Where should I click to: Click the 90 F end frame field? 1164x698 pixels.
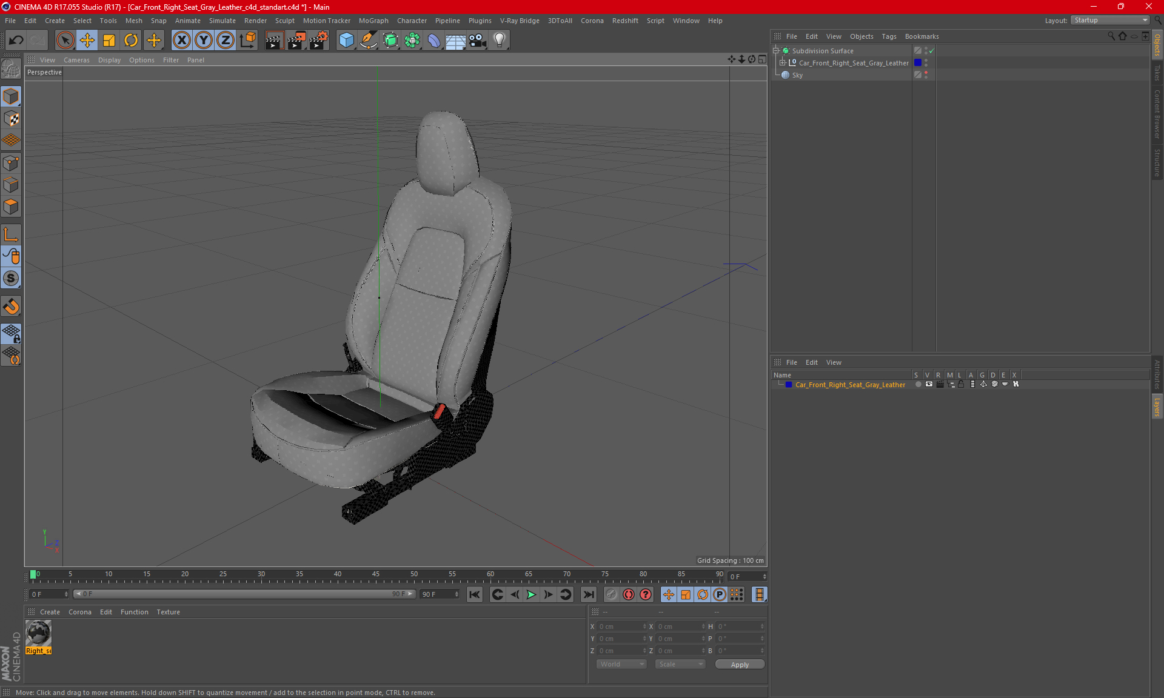point(440,594)
